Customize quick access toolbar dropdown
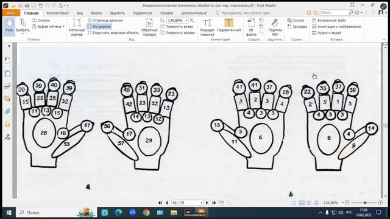This screenshot has width=390, height=219. coord(68,5)
